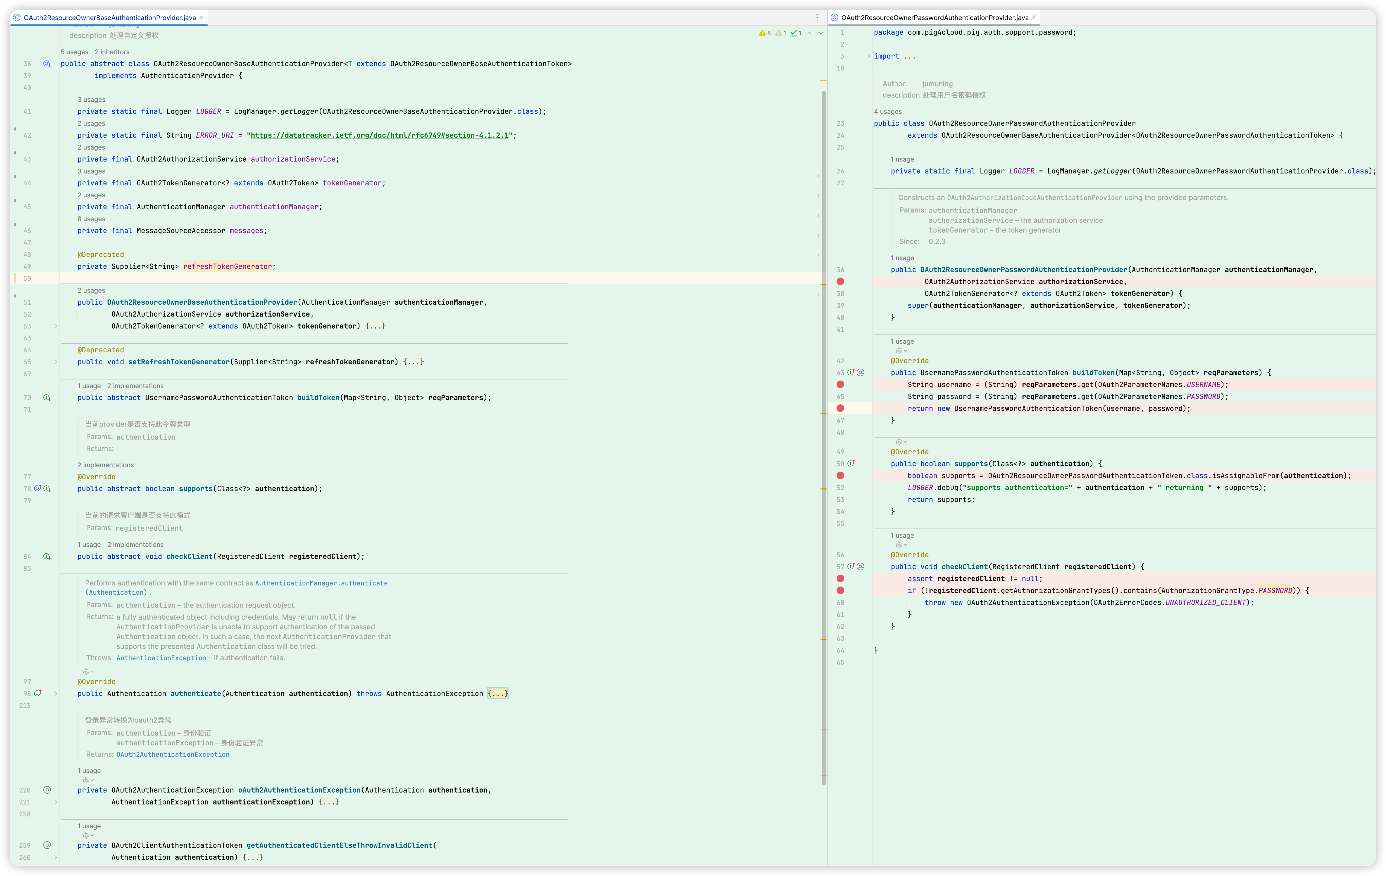Screen dimensions: 1386x876
Task: Click the class file icon on the PasswordAuthenticationProvider tab
Action: tap(834, 17)
